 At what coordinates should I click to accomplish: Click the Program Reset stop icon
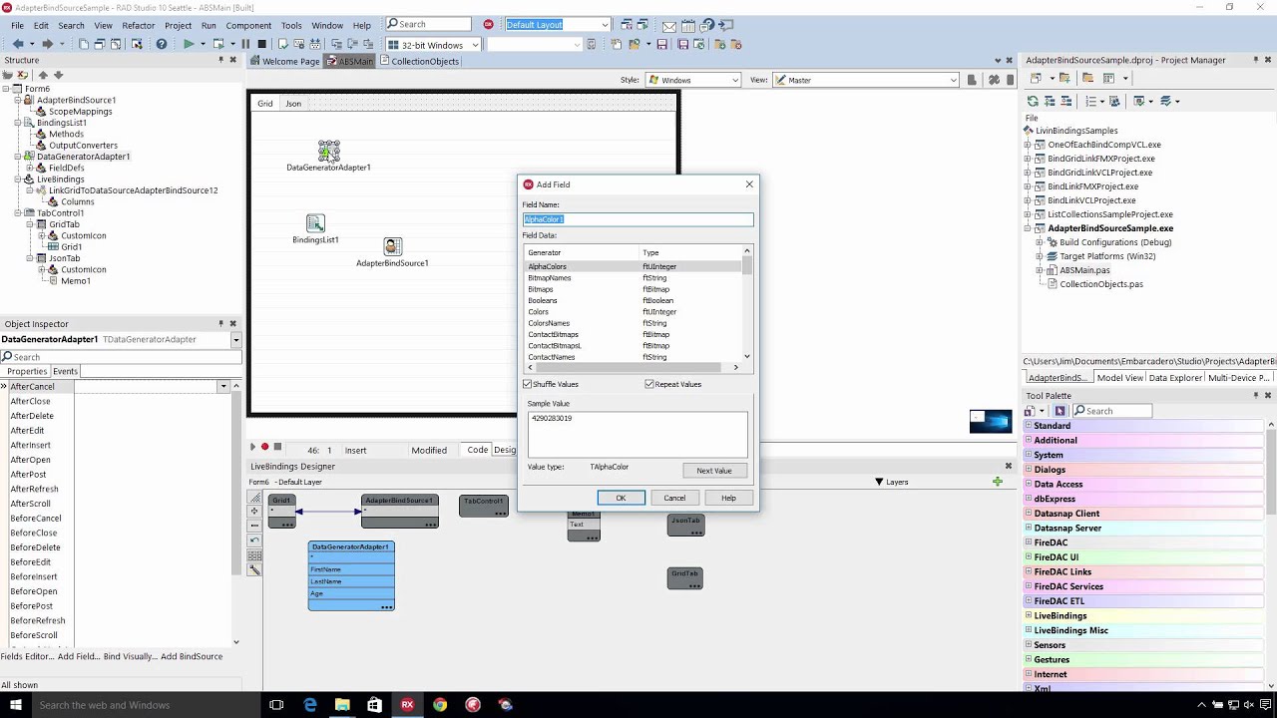pos(262,44)
